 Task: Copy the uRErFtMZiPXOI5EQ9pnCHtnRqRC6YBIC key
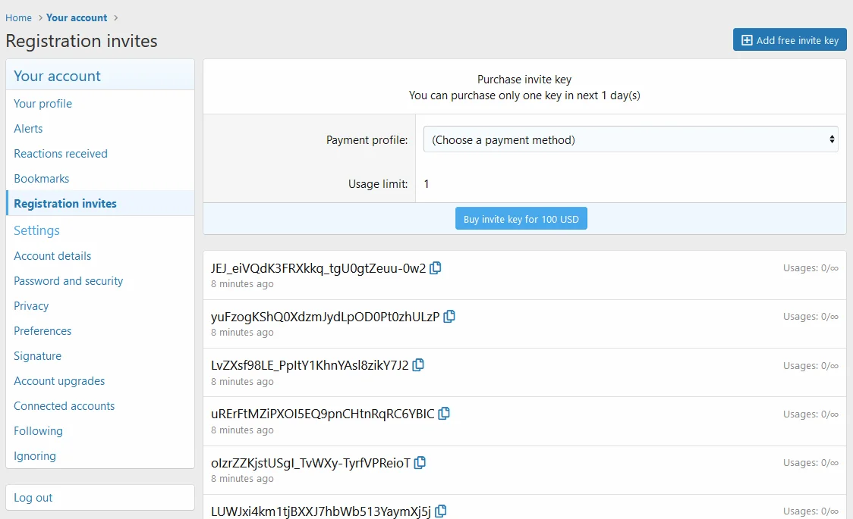tap(444, 414)
